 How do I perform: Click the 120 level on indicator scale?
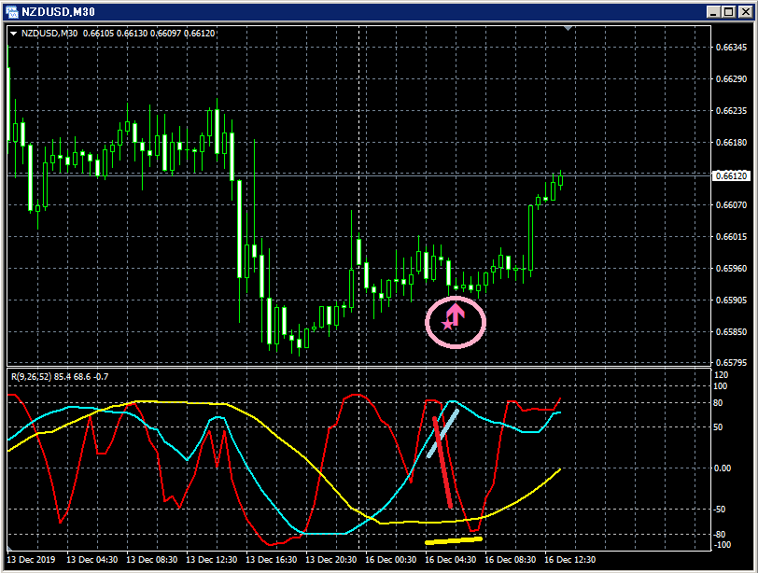coord(721,375)
